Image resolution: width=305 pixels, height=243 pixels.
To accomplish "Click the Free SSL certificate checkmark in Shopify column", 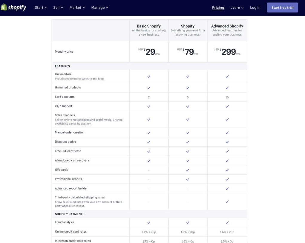I will [x=188, y=151].
